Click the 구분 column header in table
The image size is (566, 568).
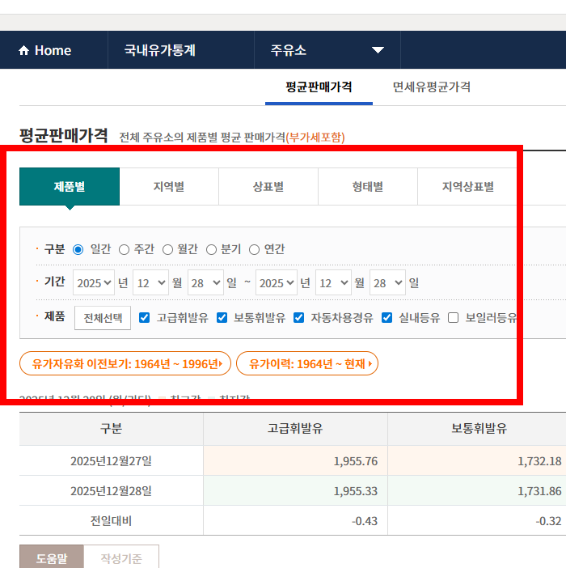tap(111, 429)
